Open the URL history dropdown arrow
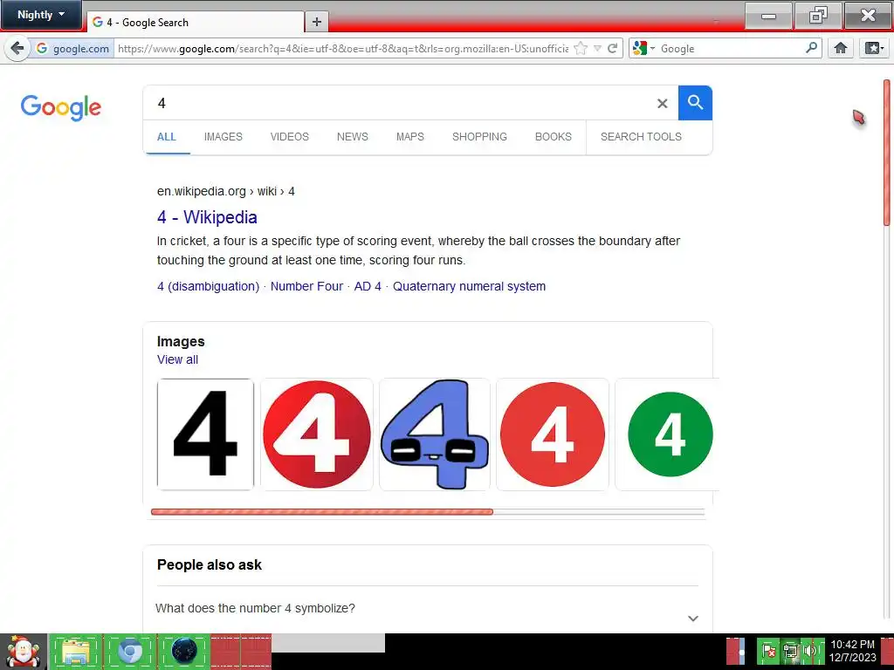The image size is (894, 670). point(597,49)
